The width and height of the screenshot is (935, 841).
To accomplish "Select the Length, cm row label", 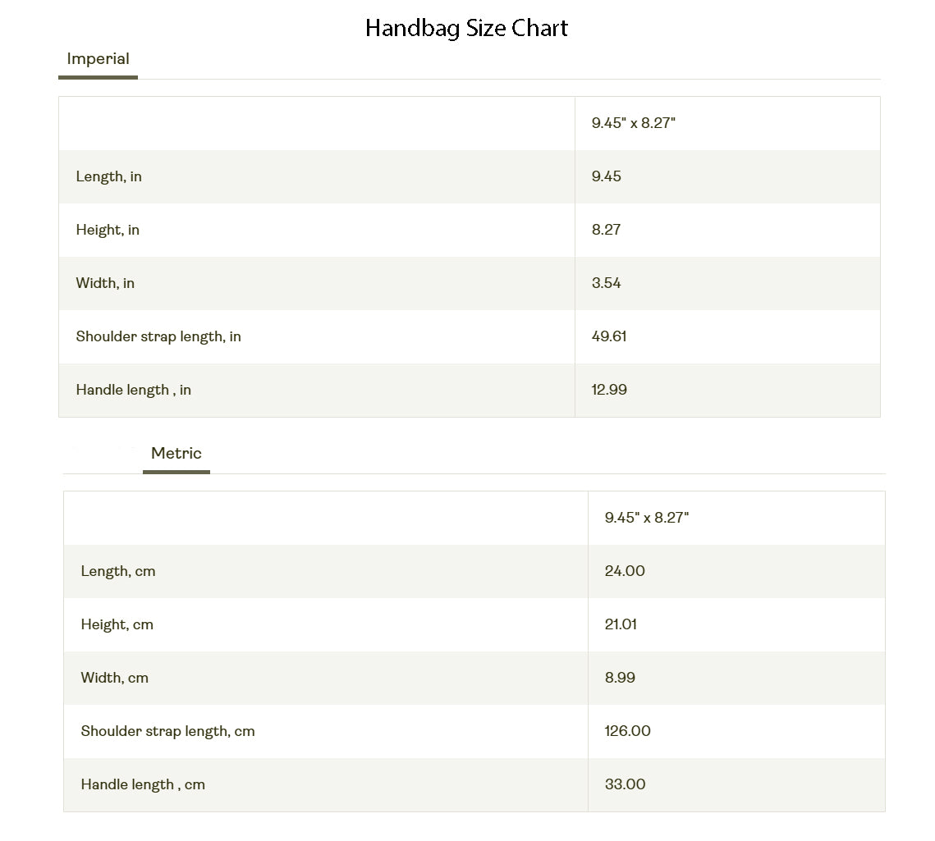I will click(x=117, y=571).
